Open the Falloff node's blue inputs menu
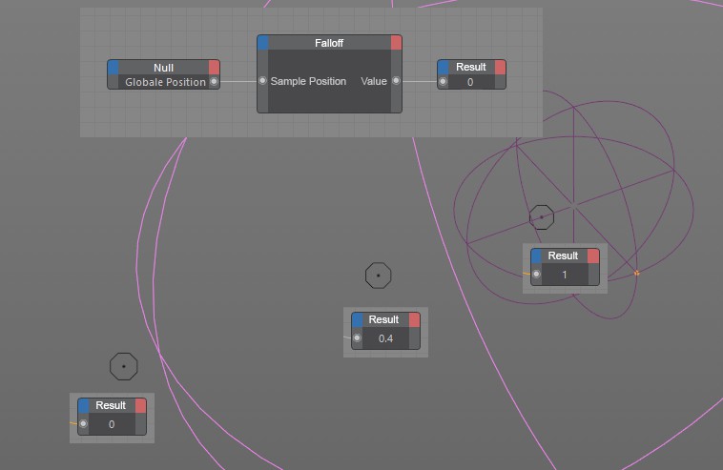 click(263, 43)
